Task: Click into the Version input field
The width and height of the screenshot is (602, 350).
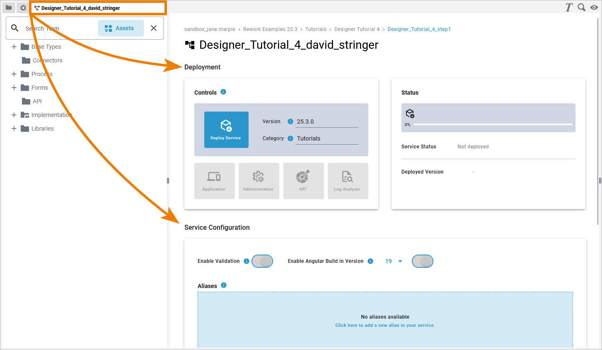Action: [x=326, y=121]
